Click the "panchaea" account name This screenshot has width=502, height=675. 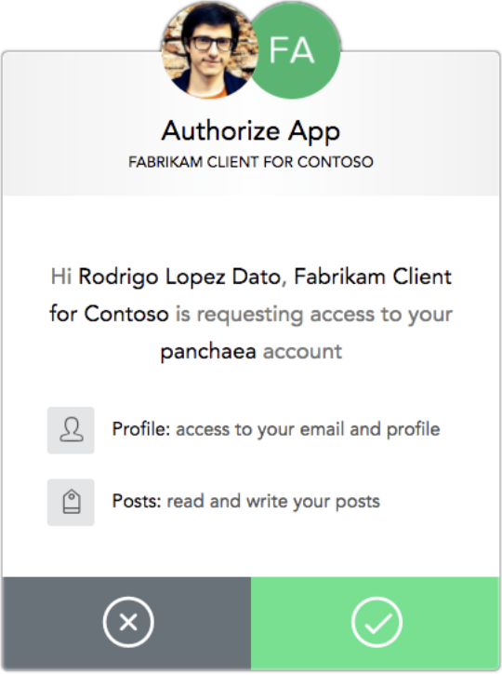[x=208, y=352]
